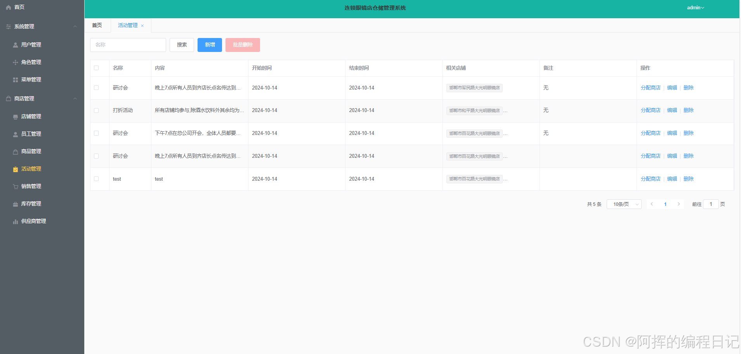The width and height of the screenshot is (741, 354).
Task: Focus the 前往 page number input
Action: pyautogui.click(x=711, y=204)
